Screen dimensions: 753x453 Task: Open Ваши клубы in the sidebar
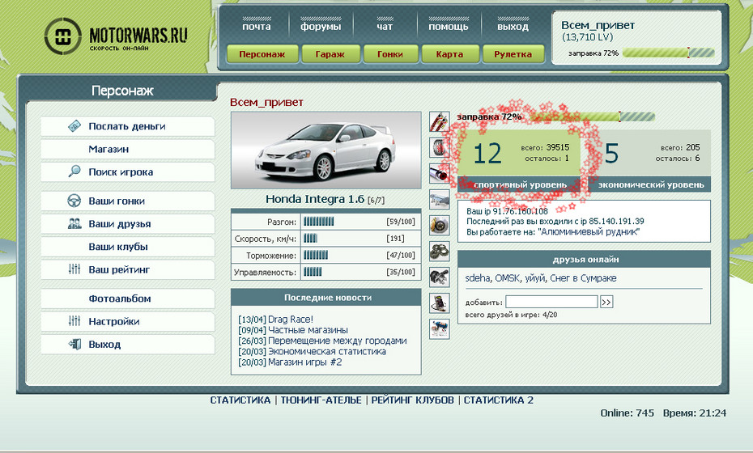(x=128, y=247)
